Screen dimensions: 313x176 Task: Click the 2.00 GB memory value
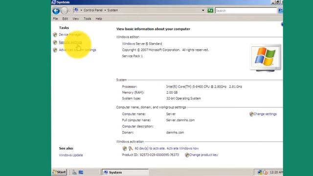point(172,92)
